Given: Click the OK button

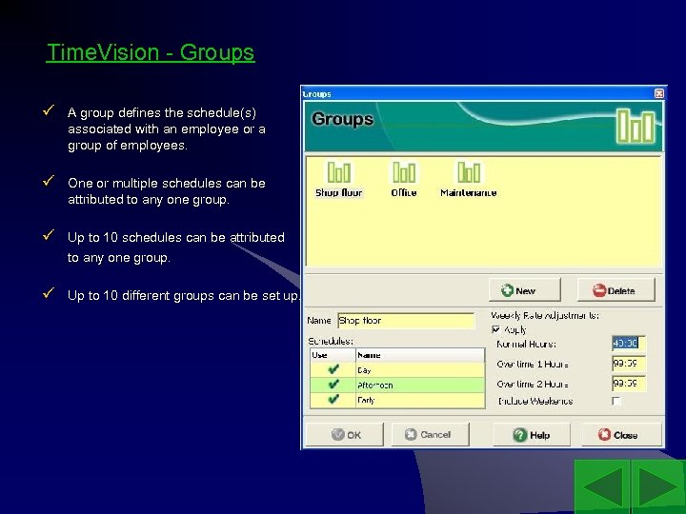Looking at the screenshot, I should [x=345, y=434].
